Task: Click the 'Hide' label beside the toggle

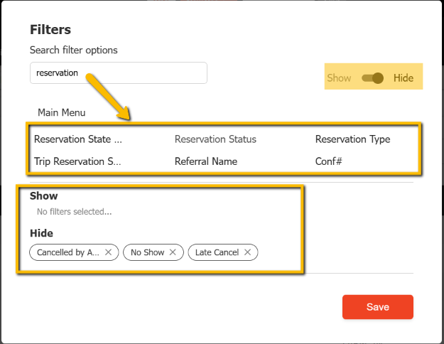Action: pyautogui.click(x=403, y=78)
